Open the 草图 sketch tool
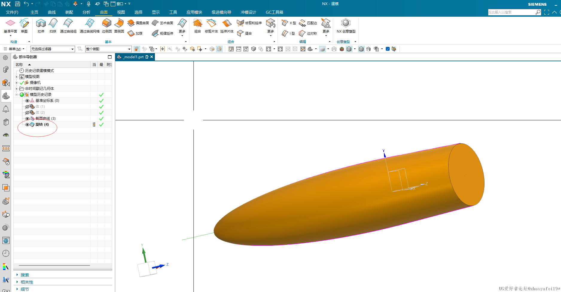The height and width of the screenshot is (292, 561). click(x=24, y=26)
